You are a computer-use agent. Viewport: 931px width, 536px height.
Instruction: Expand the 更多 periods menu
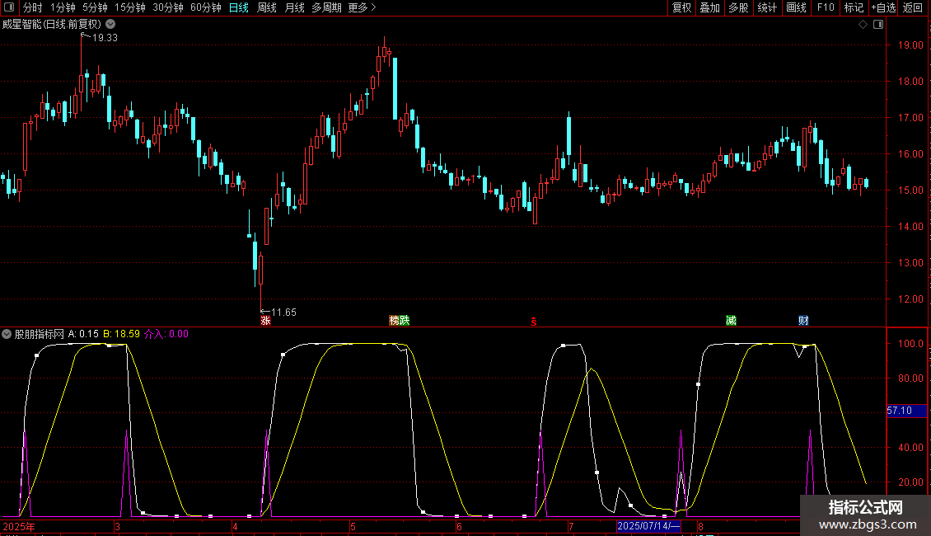click(x=362, y=7)
